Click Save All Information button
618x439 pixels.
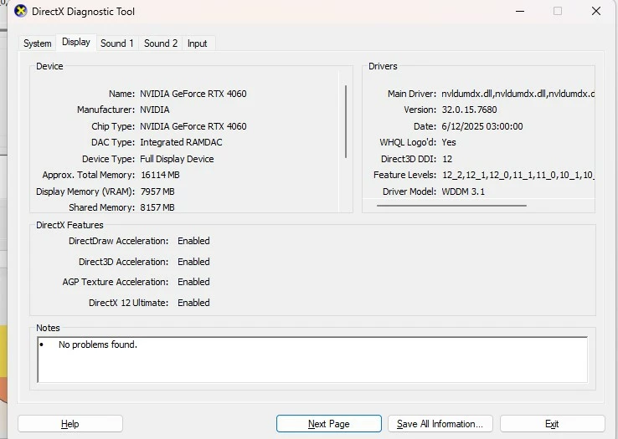tap(440, 424)
